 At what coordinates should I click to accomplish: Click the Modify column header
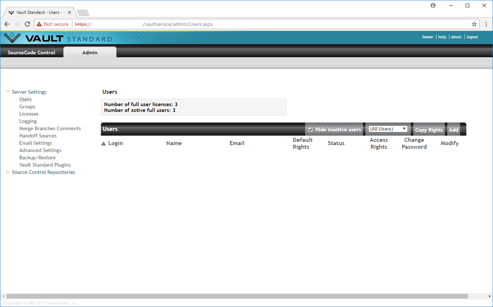tap(450, 143)
